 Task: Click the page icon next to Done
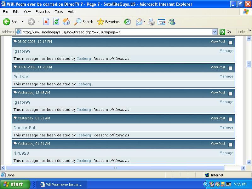(x=3, y=175)
